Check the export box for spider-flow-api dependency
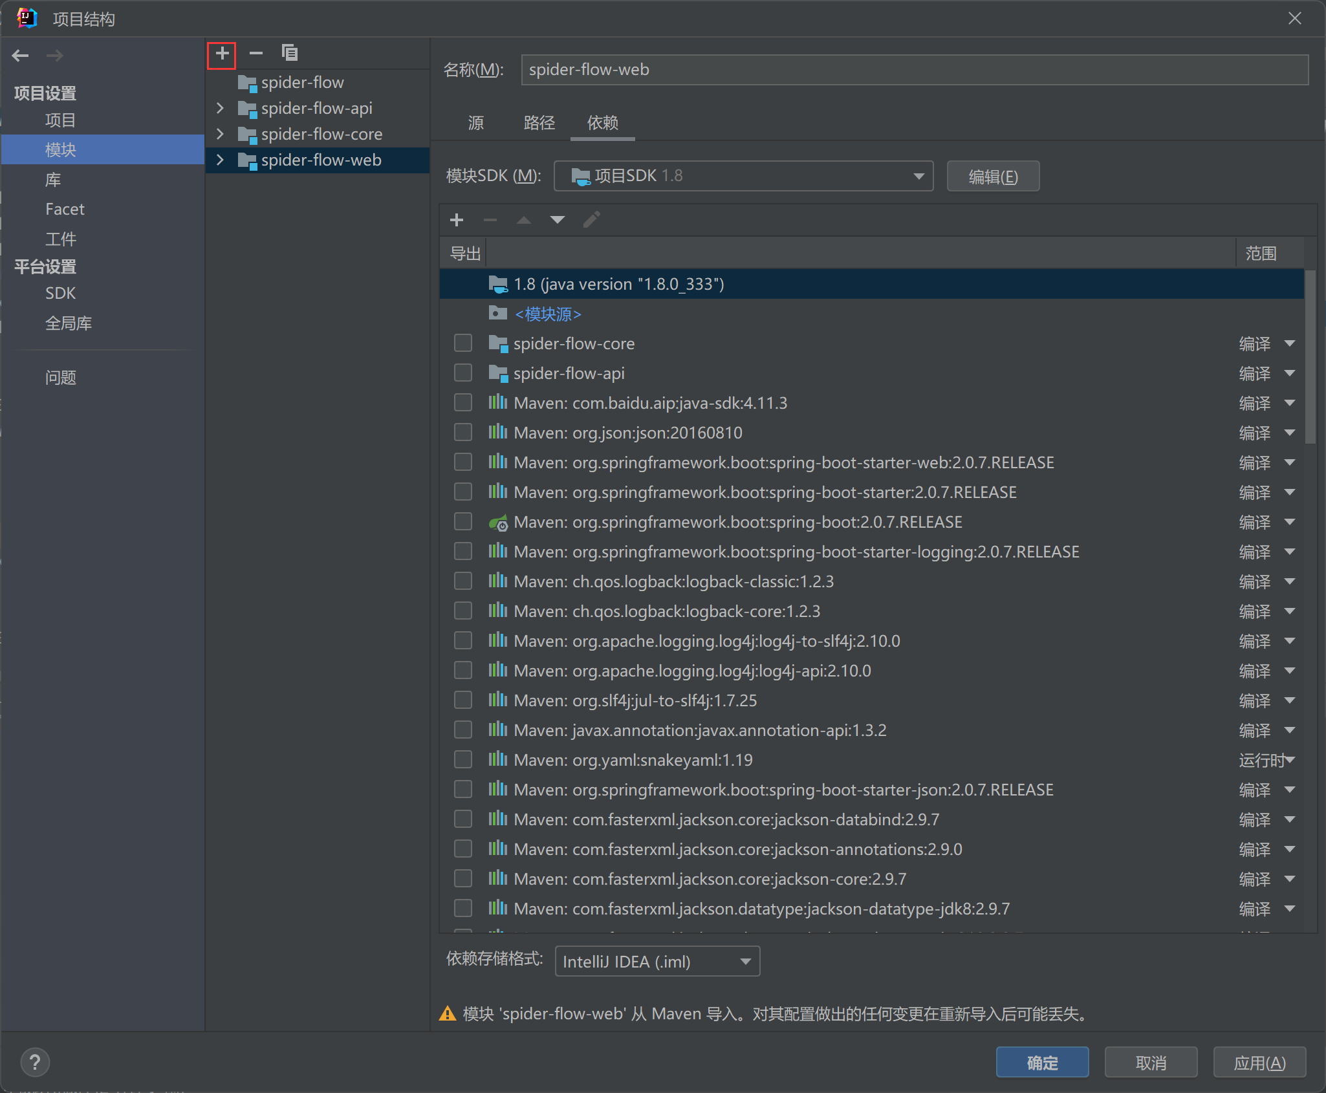The image size is (1326, 1093). click(463, 373)
